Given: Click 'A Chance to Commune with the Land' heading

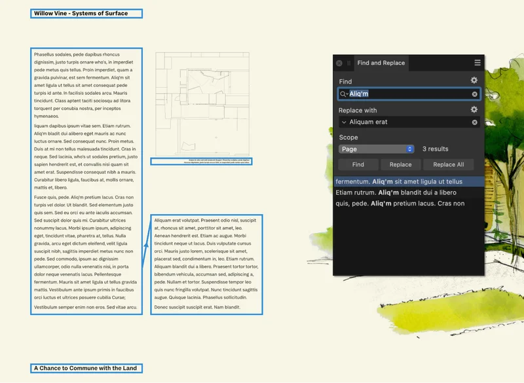Looking at the screenshot, I should (86, 369).
